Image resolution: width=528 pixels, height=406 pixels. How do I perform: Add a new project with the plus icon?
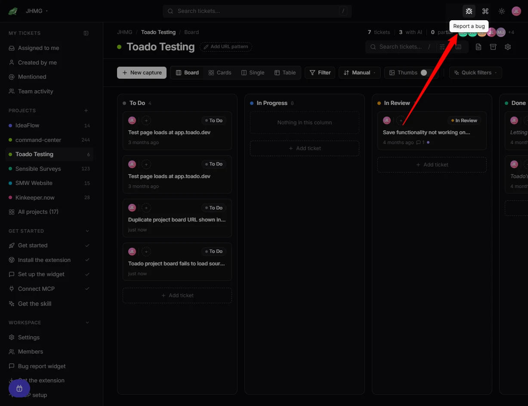[x=86, y=111]
